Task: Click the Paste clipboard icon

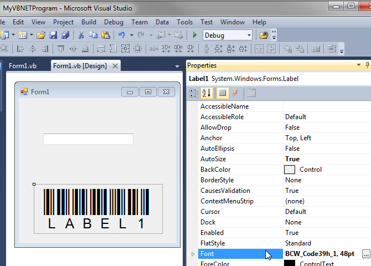Action: [106, 35]
